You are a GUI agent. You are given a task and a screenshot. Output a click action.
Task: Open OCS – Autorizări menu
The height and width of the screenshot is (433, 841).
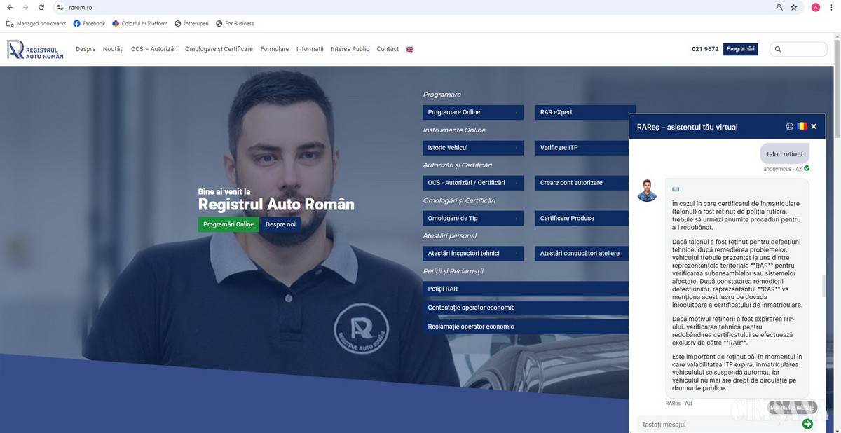pyautogui.click(x=154, y=49)
